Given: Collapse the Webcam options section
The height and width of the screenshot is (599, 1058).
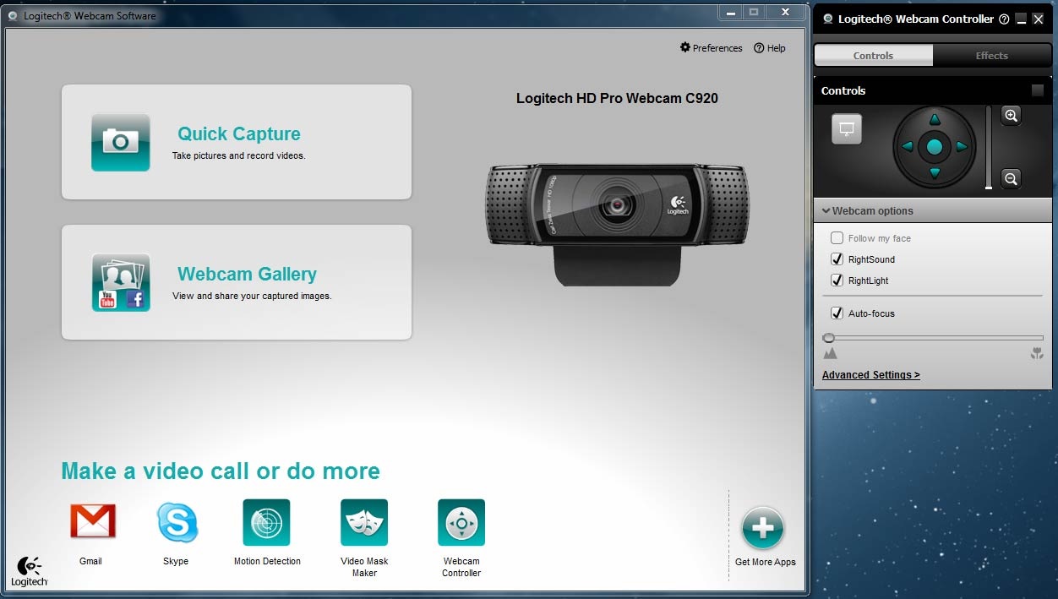Looking at the screenshot, I should click(x=826, y=210).
